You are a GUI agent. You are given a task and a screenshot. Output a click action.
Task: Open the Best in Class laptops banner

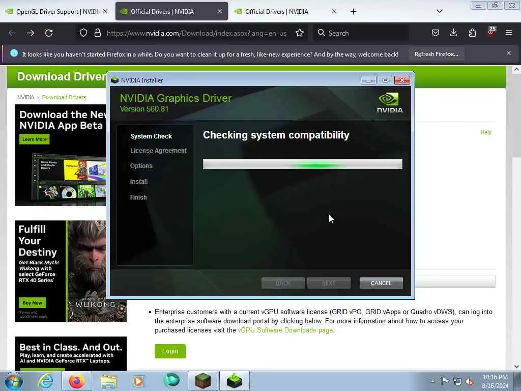tap(70, 353)
